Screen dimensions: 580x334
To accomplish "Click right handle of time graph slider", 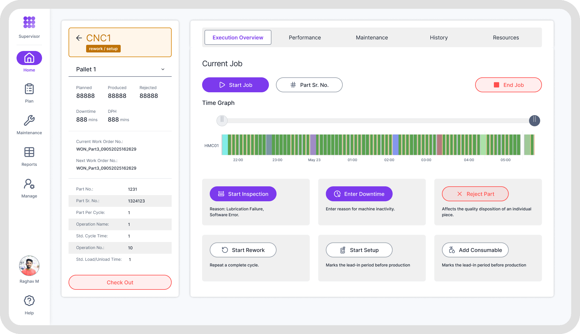I will pos(534,120).
